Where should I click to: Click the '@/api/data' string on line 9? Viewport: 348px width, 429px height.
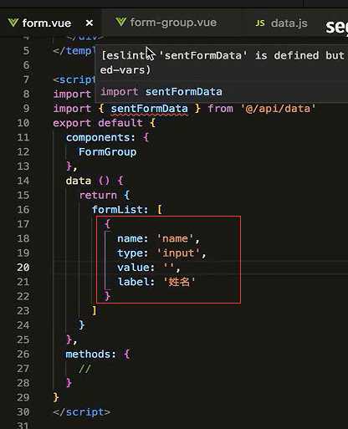pyautogui.click(x=278, y=109)
